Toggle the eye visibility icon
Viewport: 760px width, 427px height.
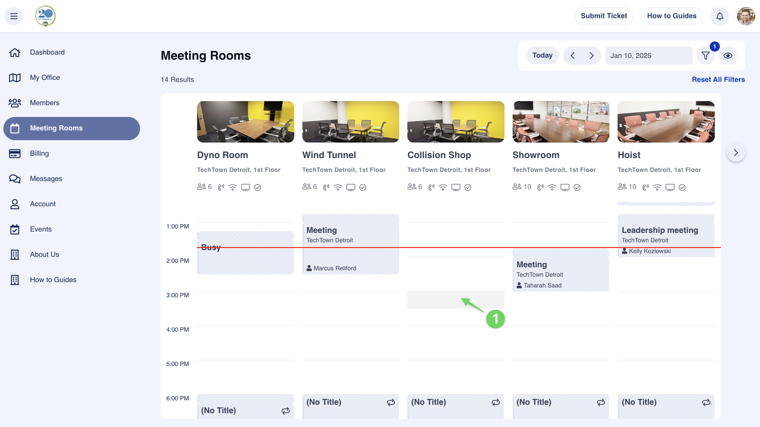coord(728,56)
